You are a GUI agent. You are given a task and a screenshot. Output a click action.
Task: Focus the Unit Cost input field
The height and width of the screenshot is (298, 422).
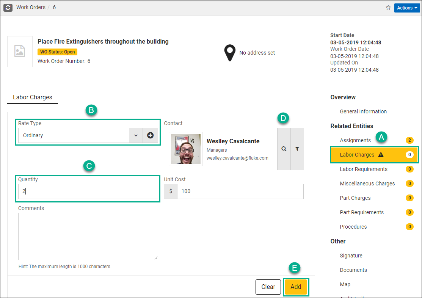[x=240, y=191]
